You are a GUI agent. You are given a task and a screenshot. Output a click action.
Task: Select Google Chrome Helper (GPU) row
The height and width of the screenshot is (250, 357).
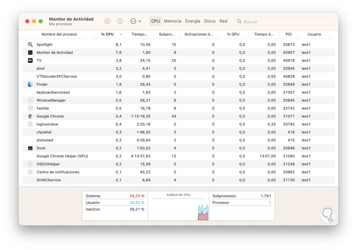pyautogui.click(x=178, y=156)
